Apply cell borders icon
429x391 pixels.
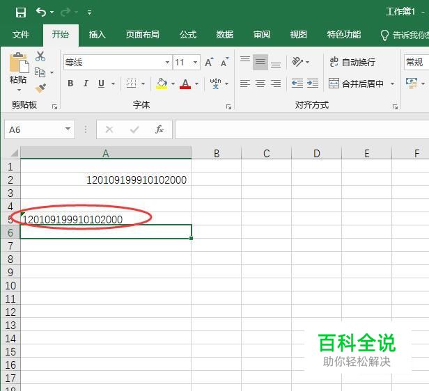[x=131, y=83]
